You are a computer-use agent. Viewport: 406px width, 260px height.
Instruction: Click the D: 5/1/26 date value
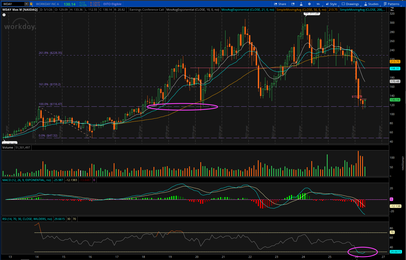(46, 10)
